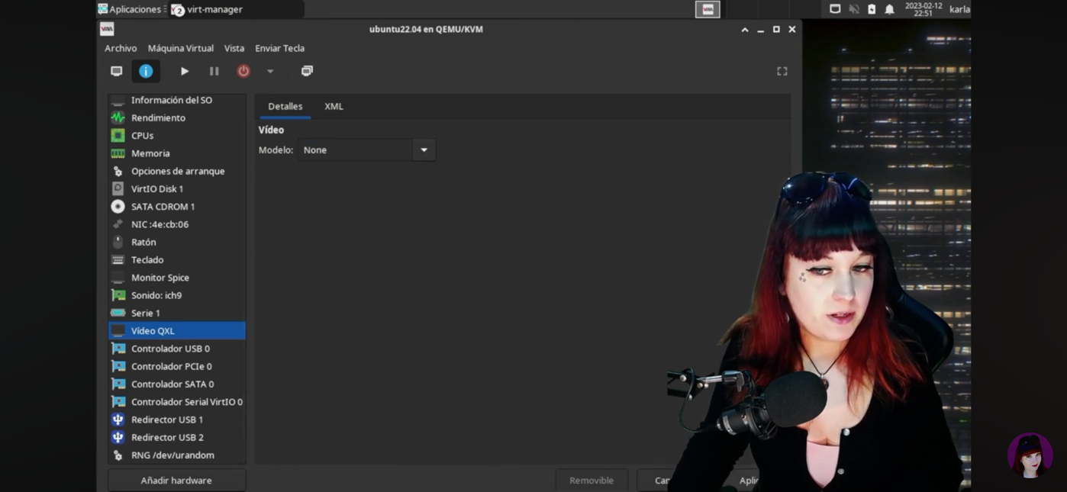Image resolution: width=1067 pixels, height=492 pixels.
Task: Select Redirector USB 2 entry
Action: tap(177, 437)
